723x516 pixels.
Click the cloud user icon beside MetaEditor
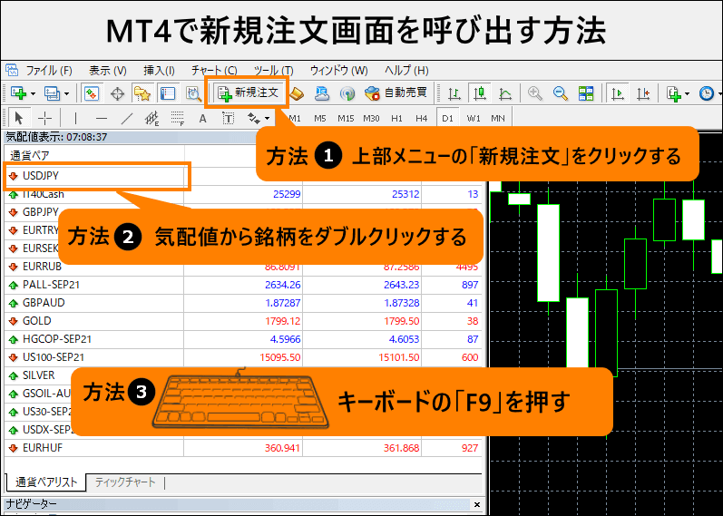[x=322, y=93]
